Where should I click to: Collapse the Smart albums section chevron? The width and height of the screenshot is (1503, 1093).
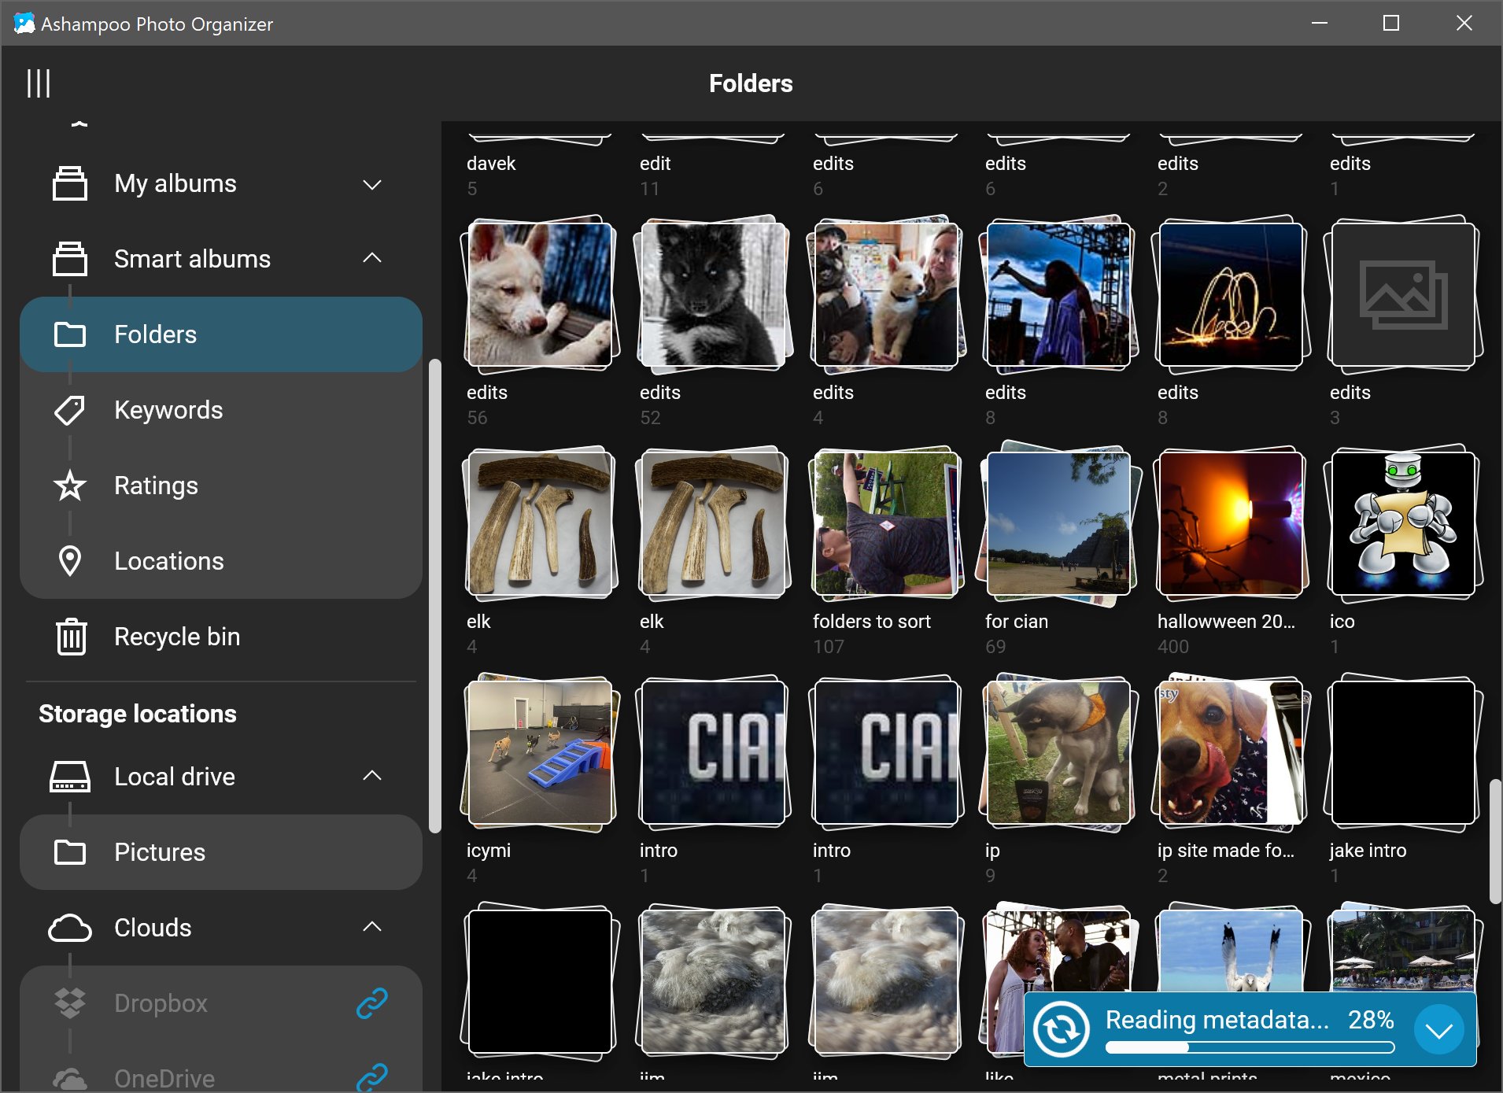[372, 258]
